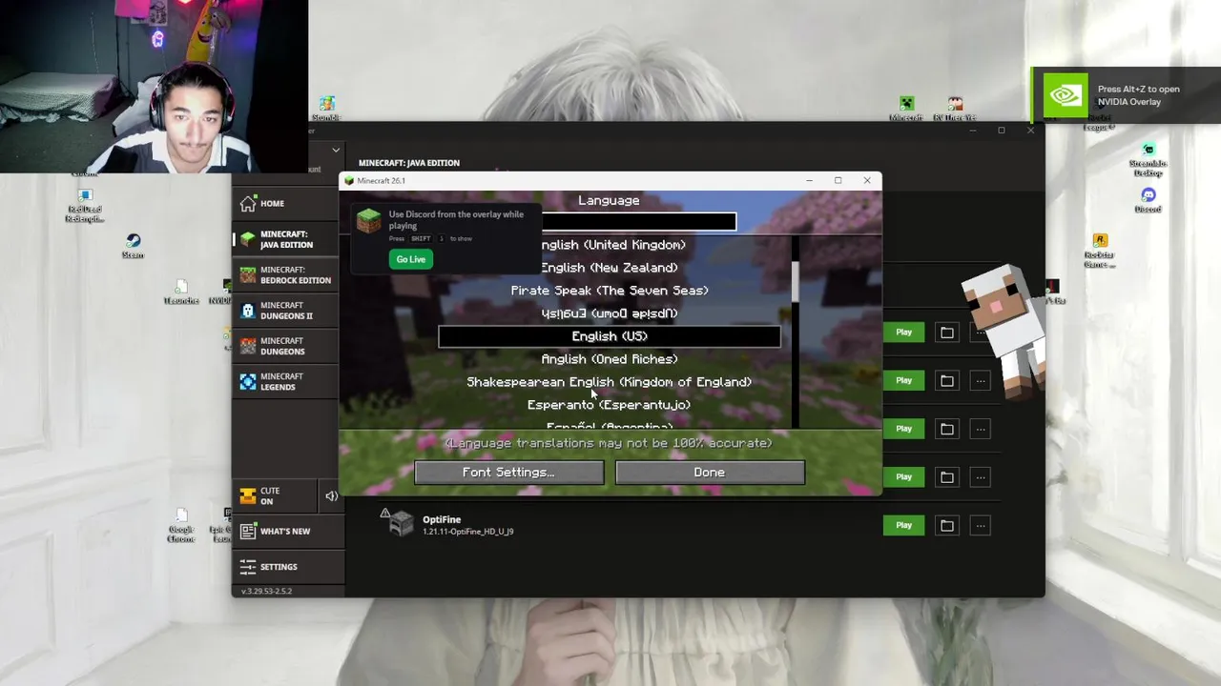
Task: Choose Anglish (Oned Riches) language
Action: pos(610,359)
